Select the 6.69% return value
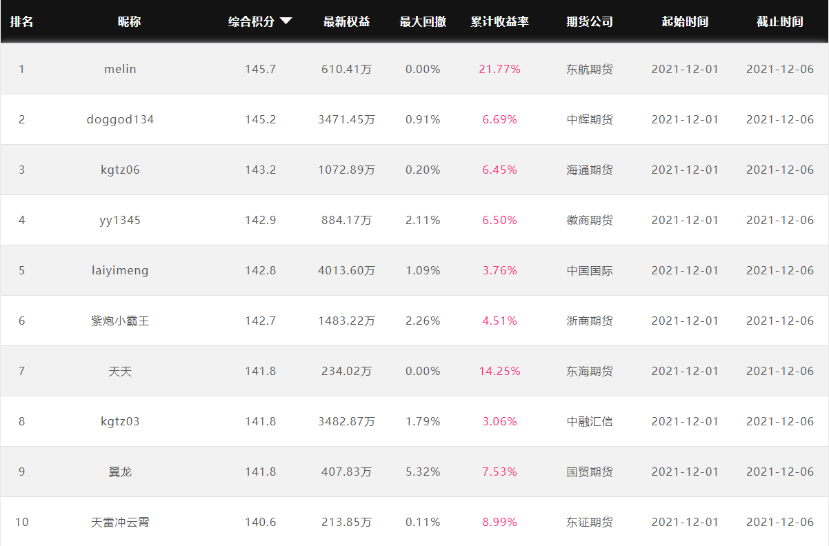 pyautogui.click(x=500, y=119)
